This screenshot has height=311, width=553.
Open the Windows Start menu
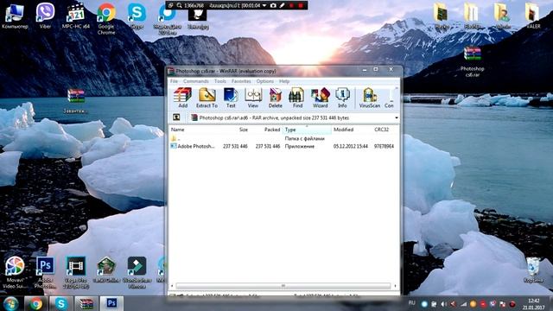pyautogui.click(x=10, y=303)
